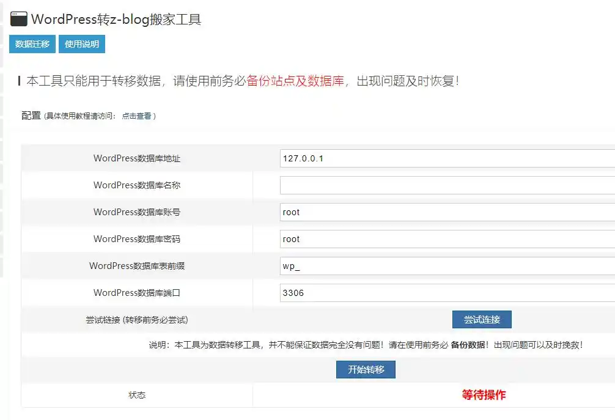Click the empty WordPress数据库名称 field
Screen dimensions: 615x420
click(446, 185)
